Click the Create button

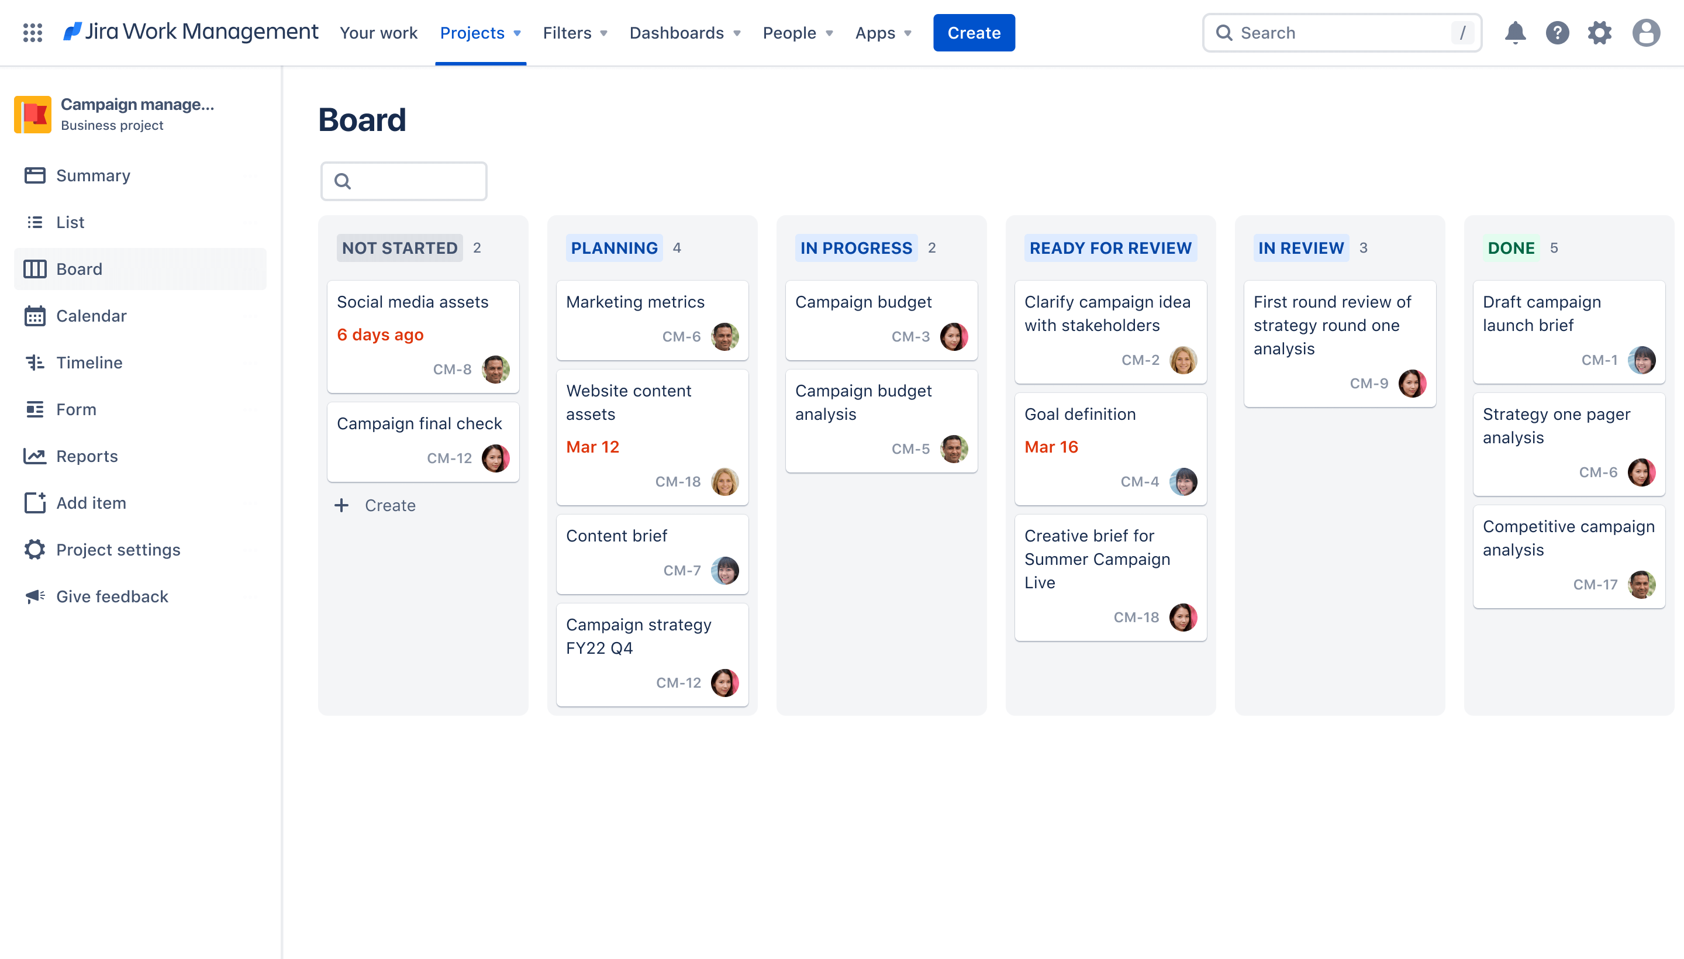click(974, 32)
